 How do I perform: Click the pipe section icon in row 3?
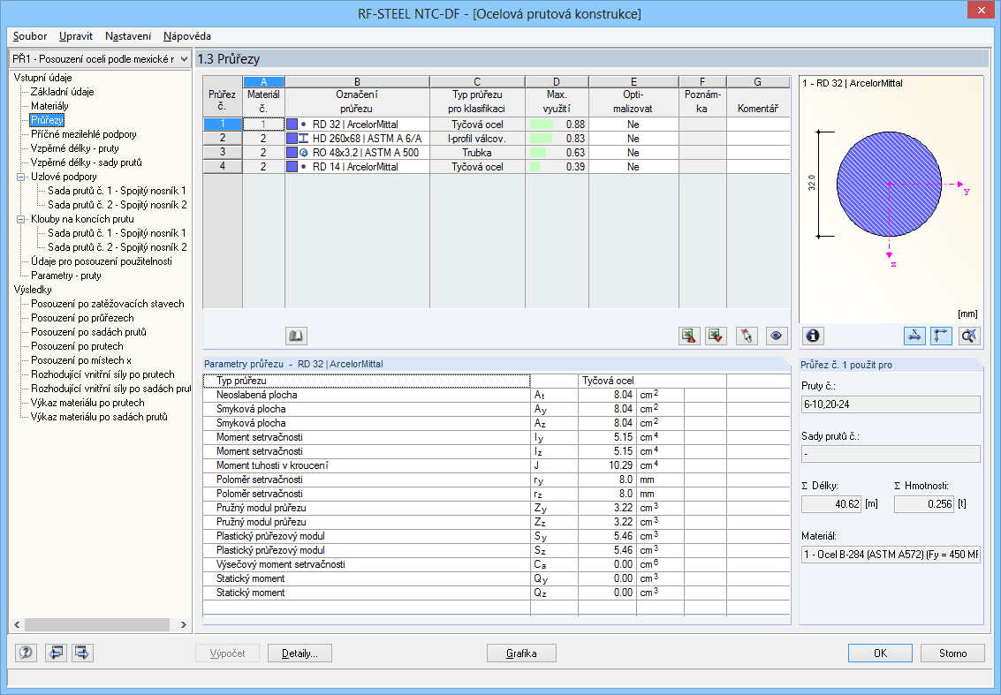[304, 153]
